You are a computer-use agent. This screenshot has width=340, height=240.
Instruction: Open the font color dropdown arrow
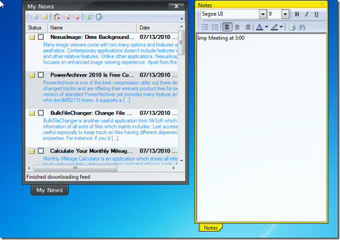click(266, 27)
